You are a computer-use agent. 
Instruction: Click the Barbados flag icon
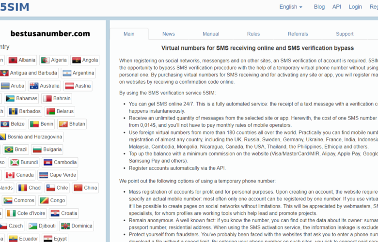(13, 111)
